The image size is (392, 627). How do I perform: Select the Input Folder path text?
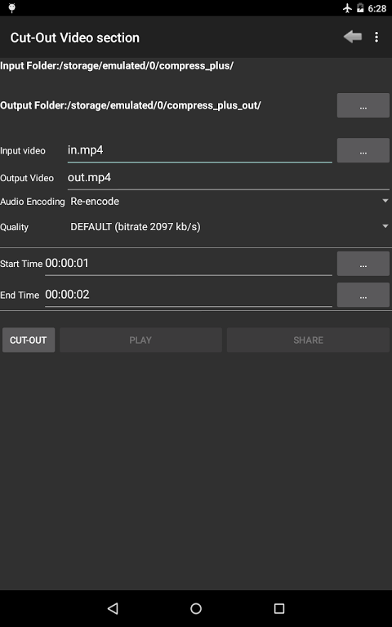click(117, 65)
